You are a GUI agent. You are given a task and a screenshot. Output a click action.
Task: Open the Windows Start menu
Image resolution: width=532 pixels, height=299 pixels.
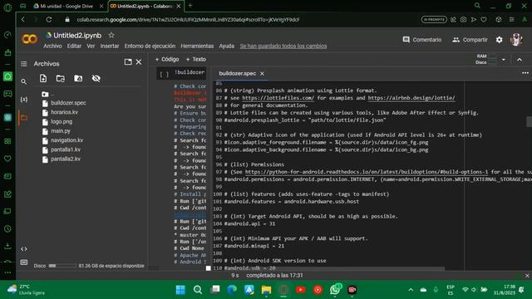click(180, 290)
